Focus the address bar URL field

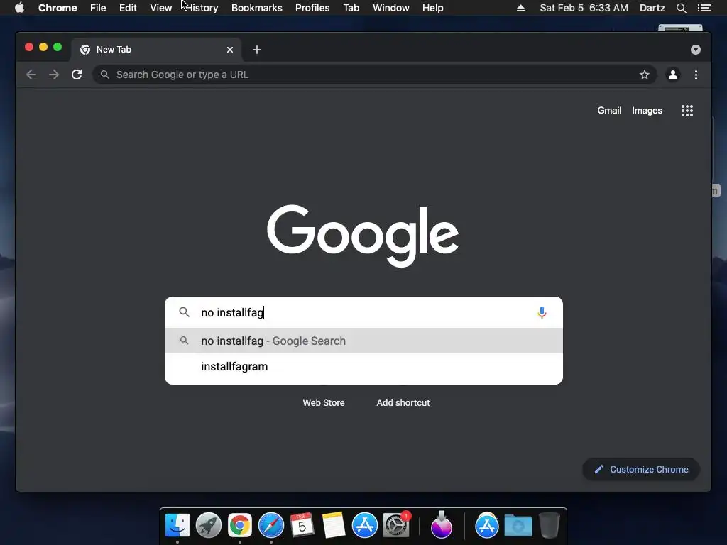(375, 75)
